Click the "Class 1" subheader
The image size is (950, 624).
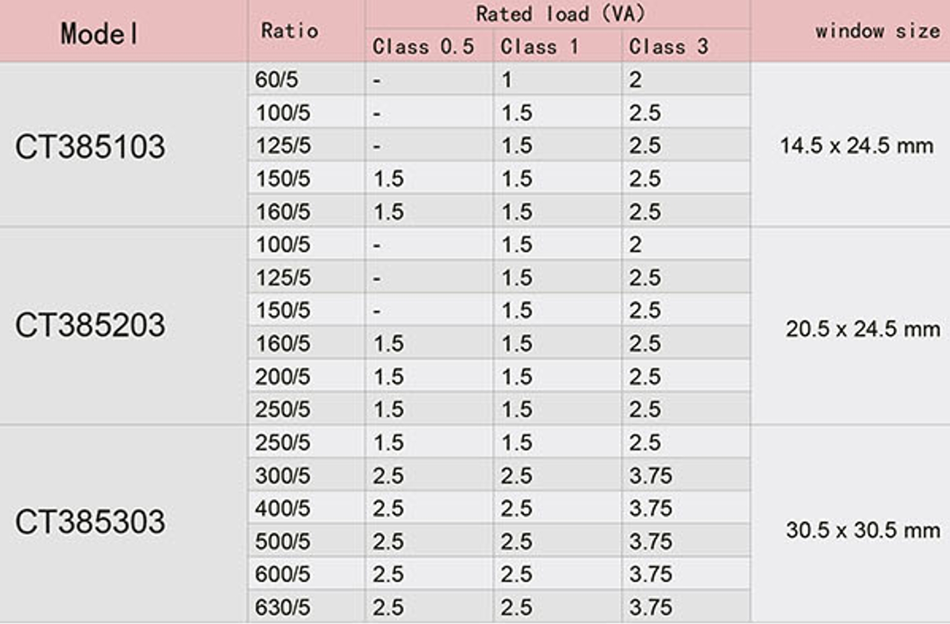tap(539, 46)
